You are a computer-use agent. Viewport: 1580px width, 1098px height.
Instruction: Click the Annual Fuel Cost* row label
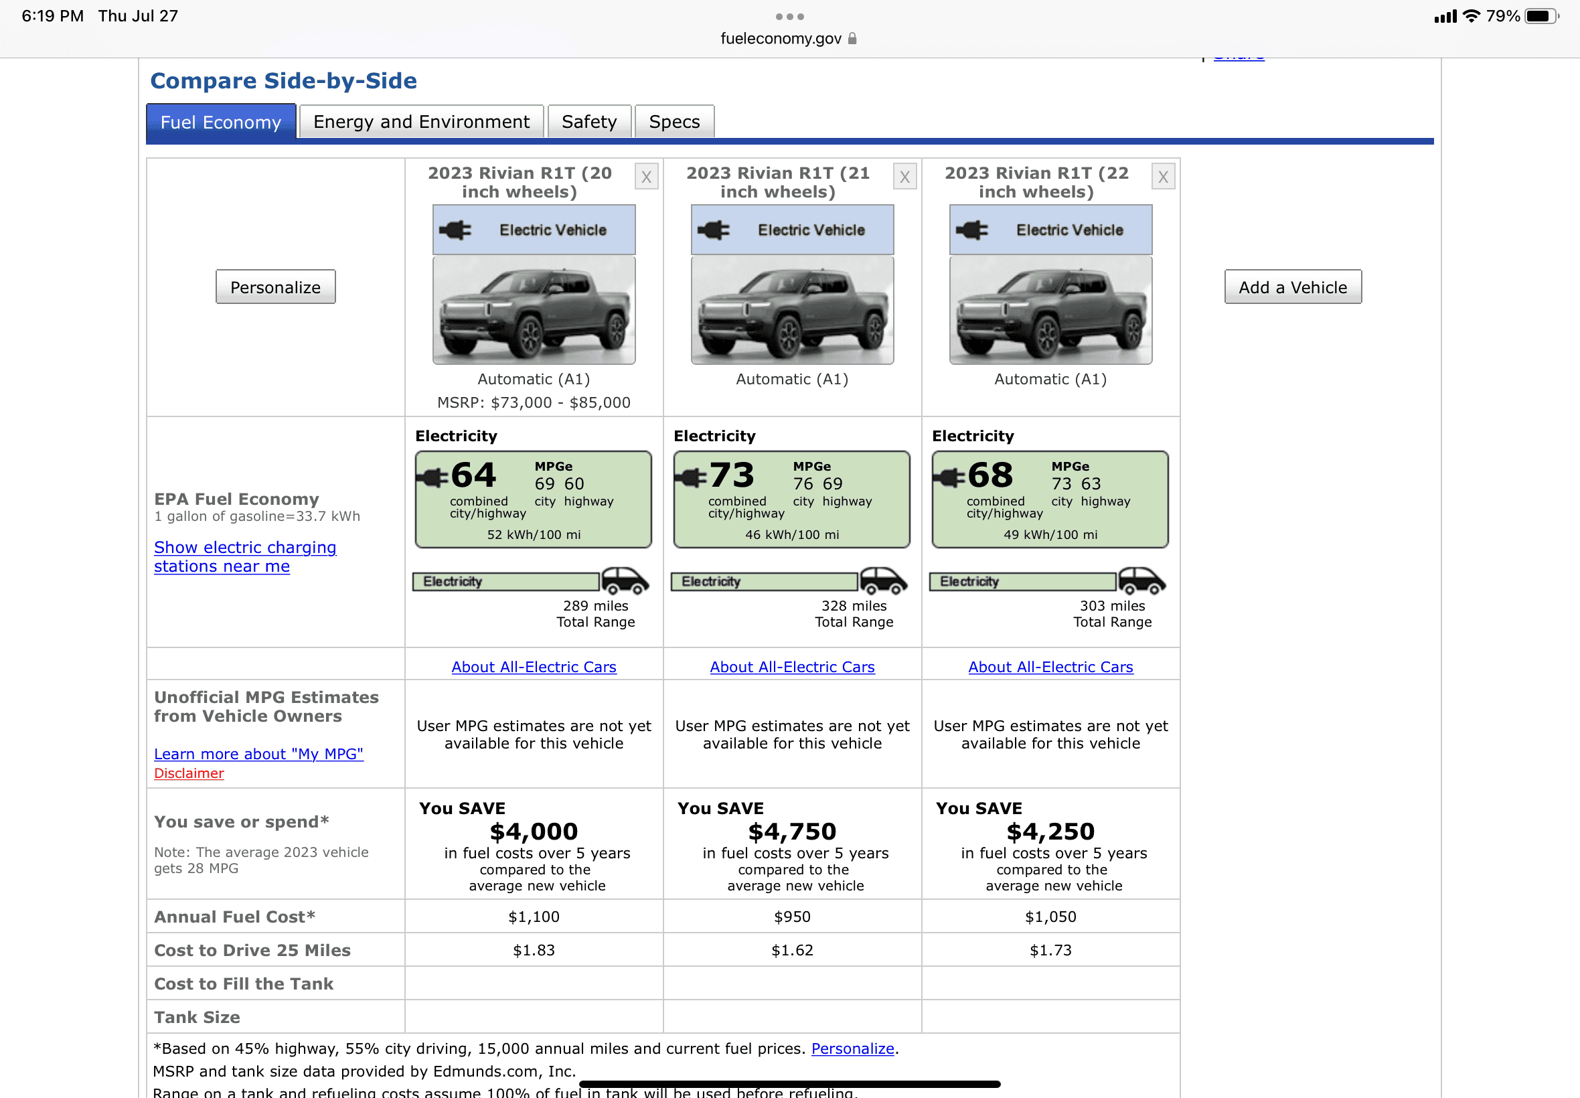pyautogui.click(x=234, y=917)
